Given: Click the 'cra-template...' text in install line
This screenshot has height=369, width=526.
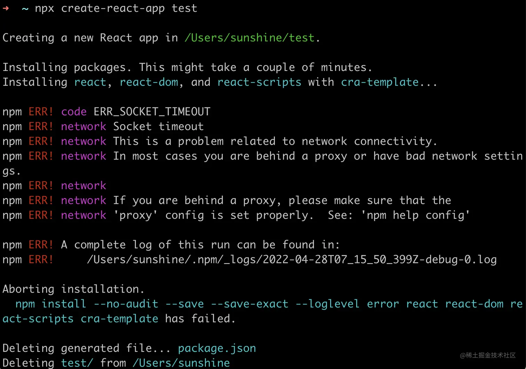Looking at the screenshot, I should 389,82.
